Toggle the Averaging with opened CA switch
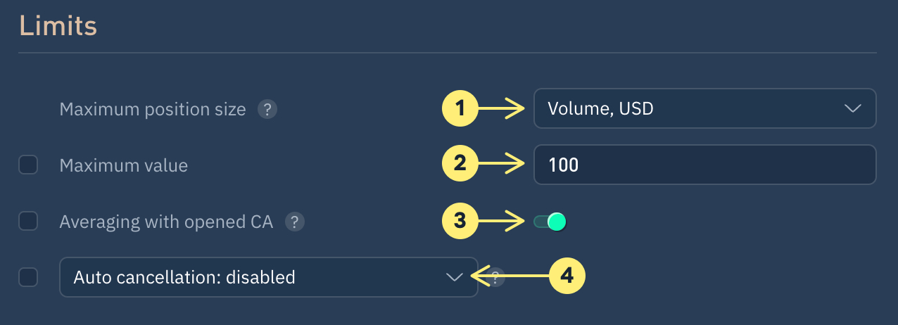The image size is (898, 325). tap(550, 222)
